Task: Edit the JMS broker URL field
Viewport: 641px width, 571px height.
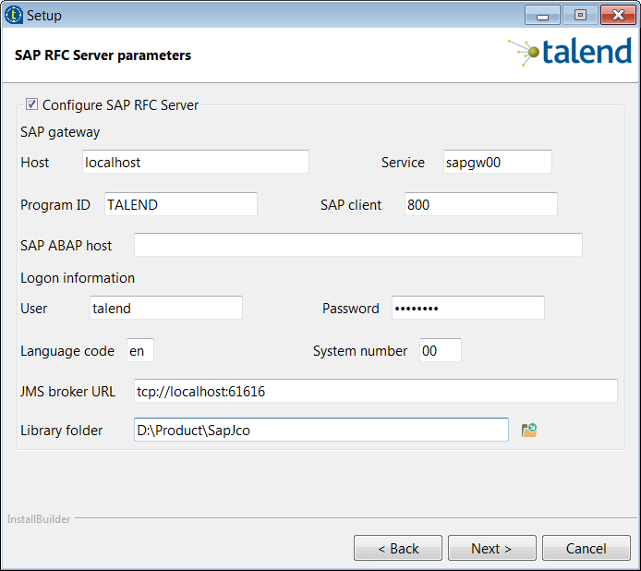Action: click(375, 392)
